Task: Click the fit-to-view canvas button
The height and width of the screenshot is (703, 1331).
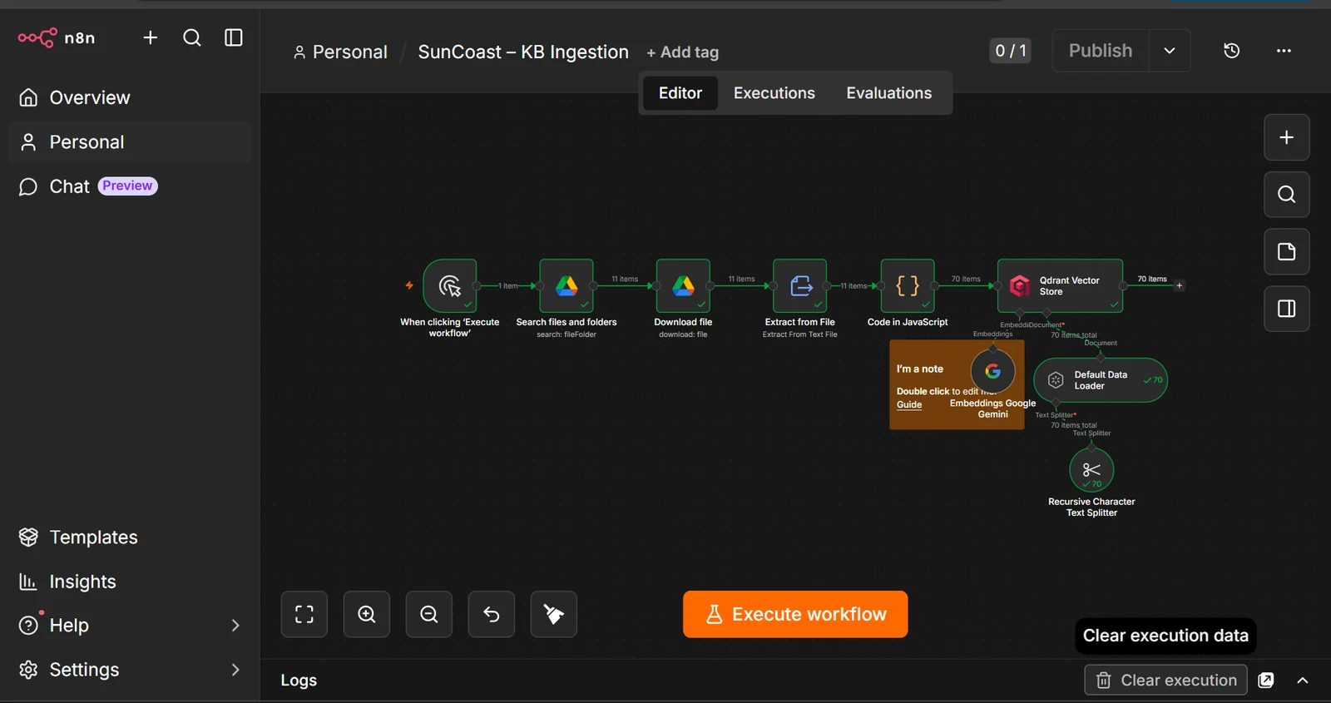Action: pyautogui.click(x=304, y=615)
